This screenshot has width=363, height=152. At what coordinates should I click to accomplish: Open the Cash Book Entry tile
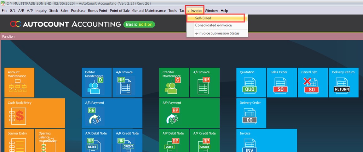[x=34, y=113]
